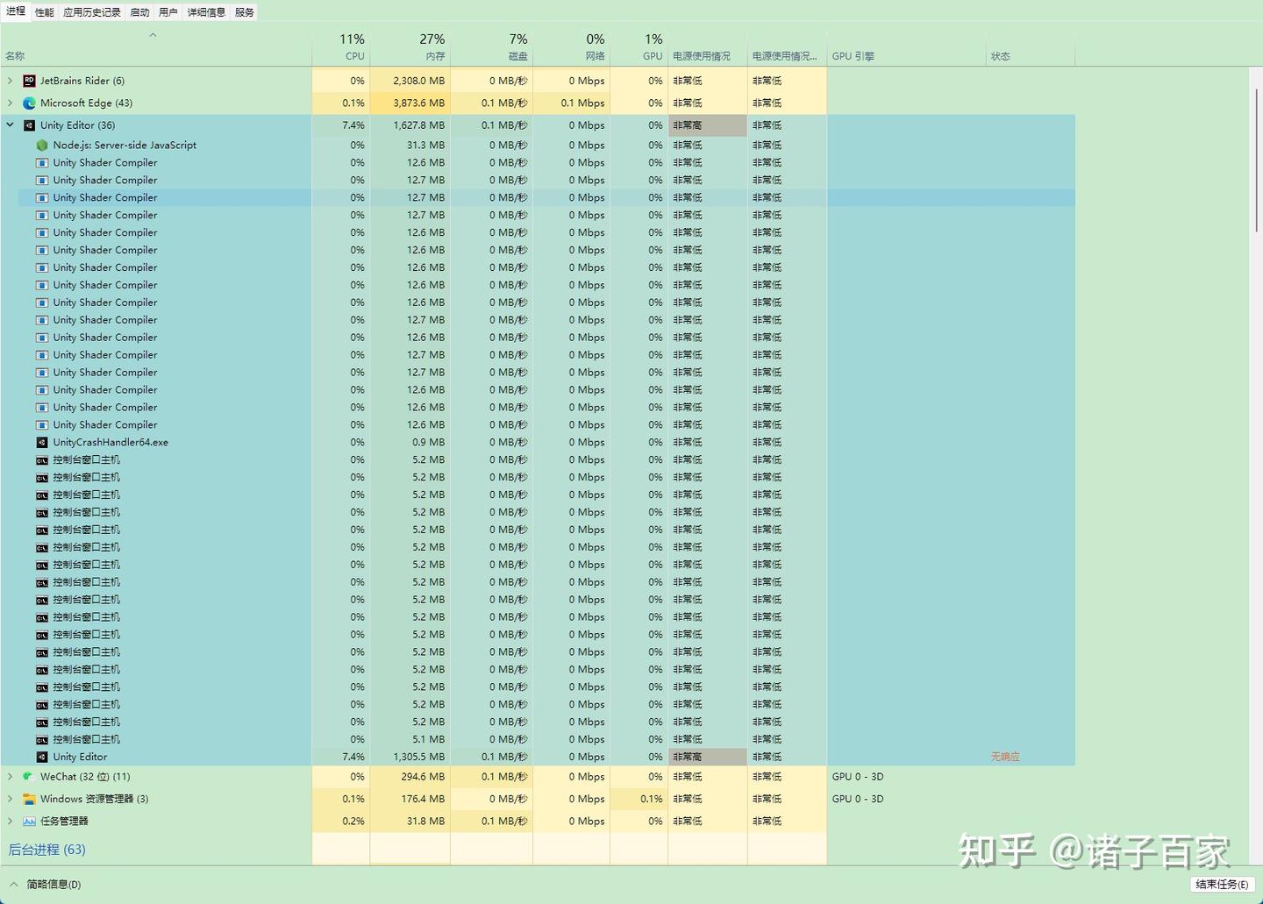Select the Node.js Server-side JavaScript icon
Screen dimensions: 1263x904
(x=42, y=146)
